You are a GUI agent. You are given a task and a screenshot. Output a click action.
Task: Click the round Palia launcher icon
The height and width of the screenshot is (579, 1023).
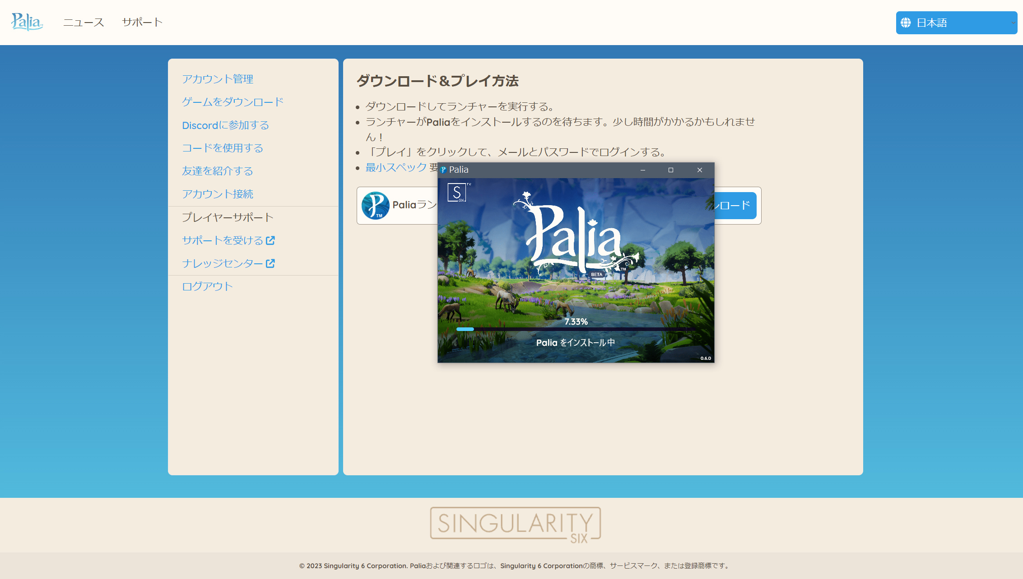pos(376,206)
